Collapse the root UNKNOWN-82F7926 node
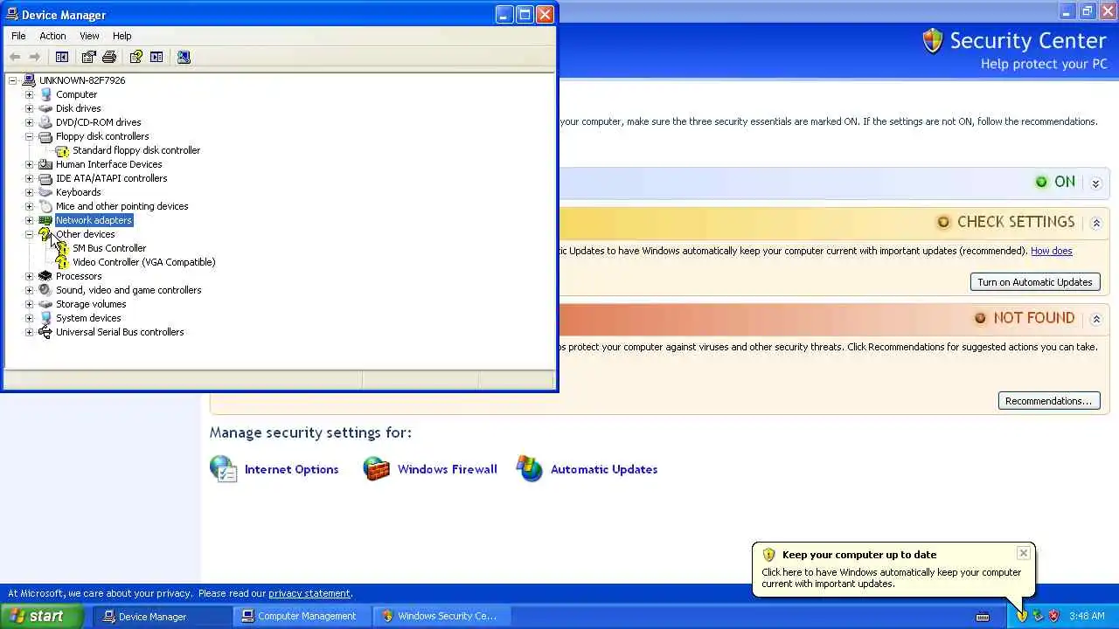The height and width of the screenshot is (629, 1119). (x=12, y=80)
